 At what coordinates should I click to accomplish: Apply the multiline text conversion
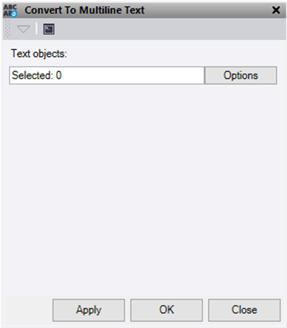point(89,310)
